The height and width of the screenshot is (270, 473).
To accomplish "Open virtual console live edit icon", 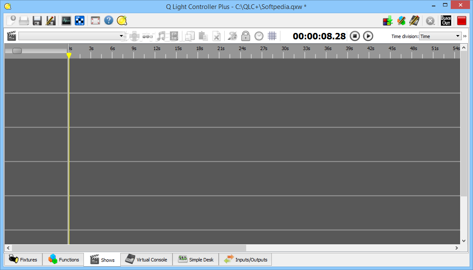I will 414,21.
